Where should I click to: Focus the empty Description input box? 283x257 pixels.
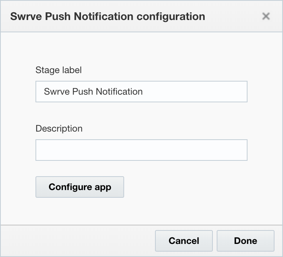(x=141, y=150)
